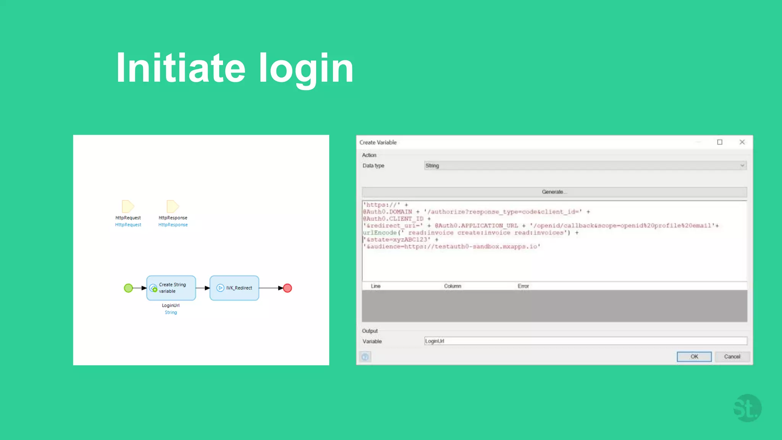Click the Line column header
Screen dimensions: 782x440
(x=376, y=286)
